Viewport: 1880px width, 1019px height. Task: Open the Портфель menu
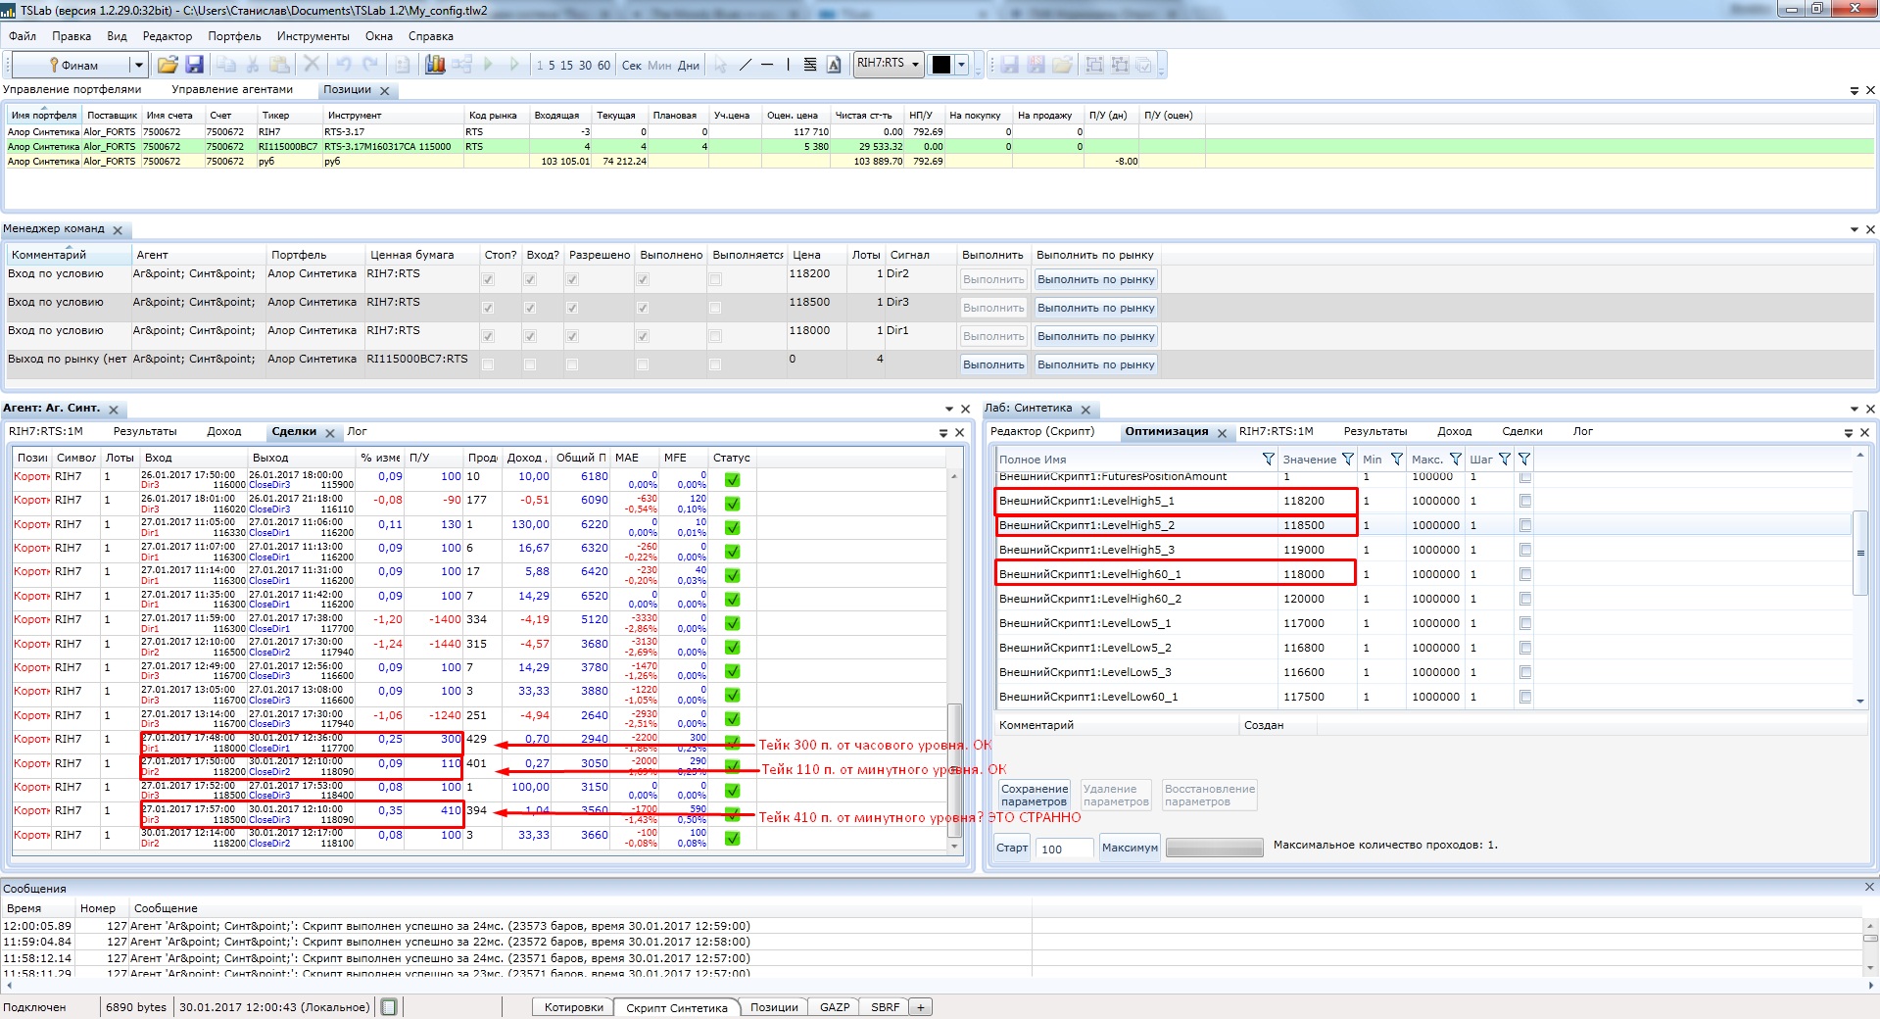(234, 36)
